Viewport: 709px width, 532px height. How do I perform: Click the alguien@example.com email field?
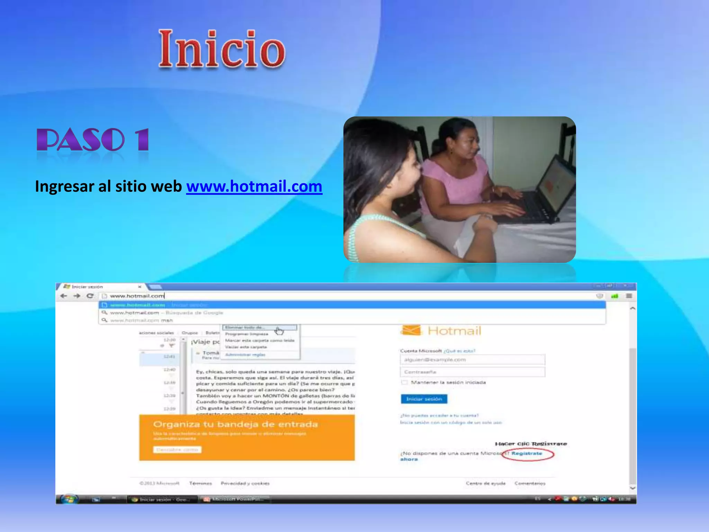pyautogui.click(x=472, y=360)
